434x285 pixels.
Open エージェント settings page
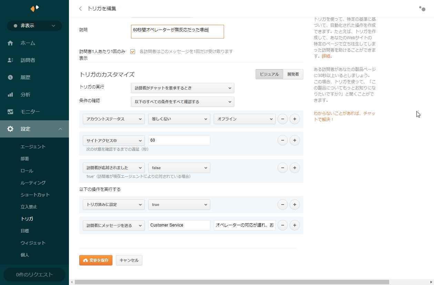point(33,146)
